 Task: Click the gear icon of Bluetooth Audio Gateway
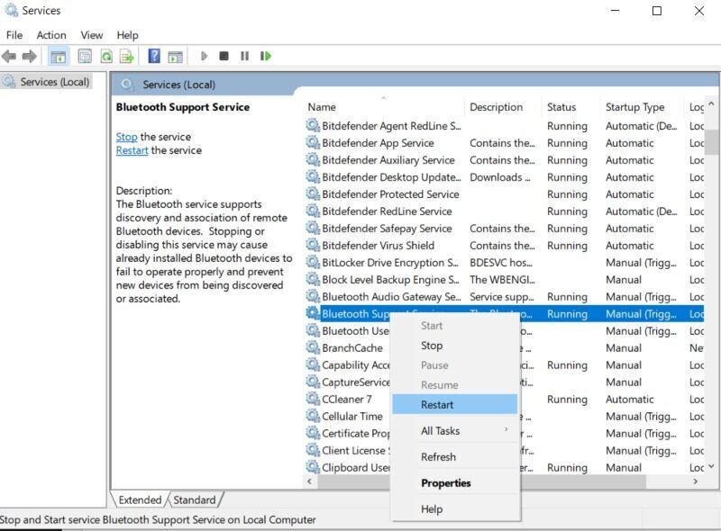coord(313,296)
